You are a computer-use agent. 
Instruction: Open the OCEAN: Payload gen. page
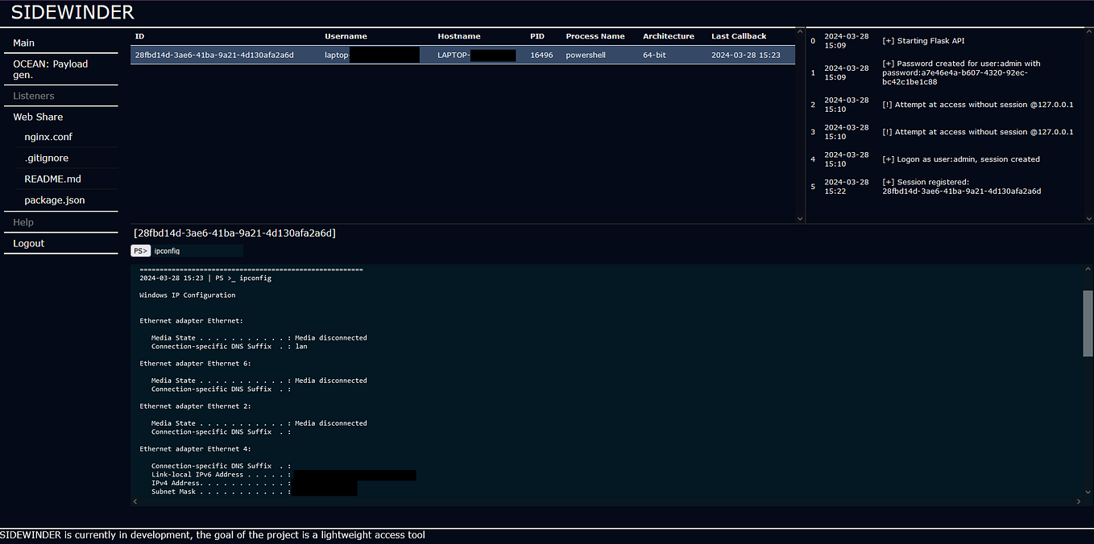pyautogui.click(x=51, y=68)
